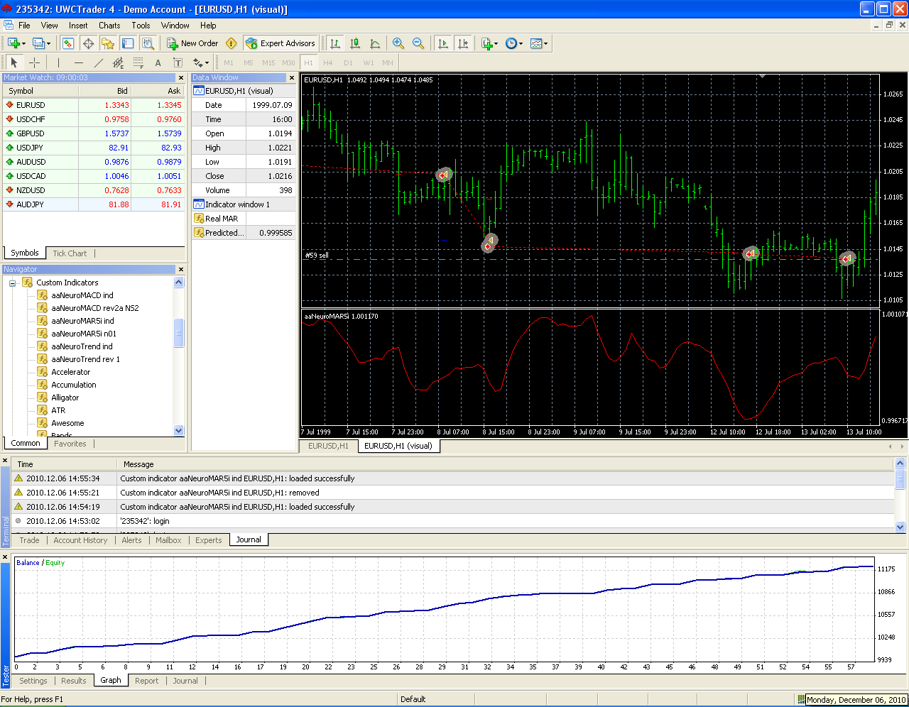Screen dimensions: 909x707
Task: Toggle the Terminal window icon
Action: click(x=128, y=43)
